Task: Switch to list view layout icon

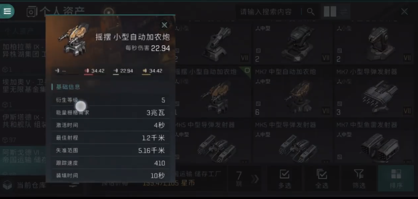Action: (344, 11)
